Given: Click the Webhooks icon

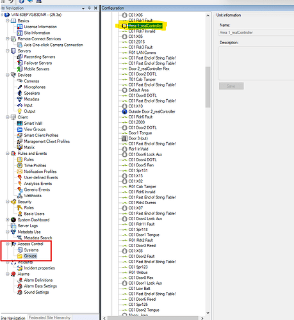Looking at the screenshot, I should tap(20, 196).
